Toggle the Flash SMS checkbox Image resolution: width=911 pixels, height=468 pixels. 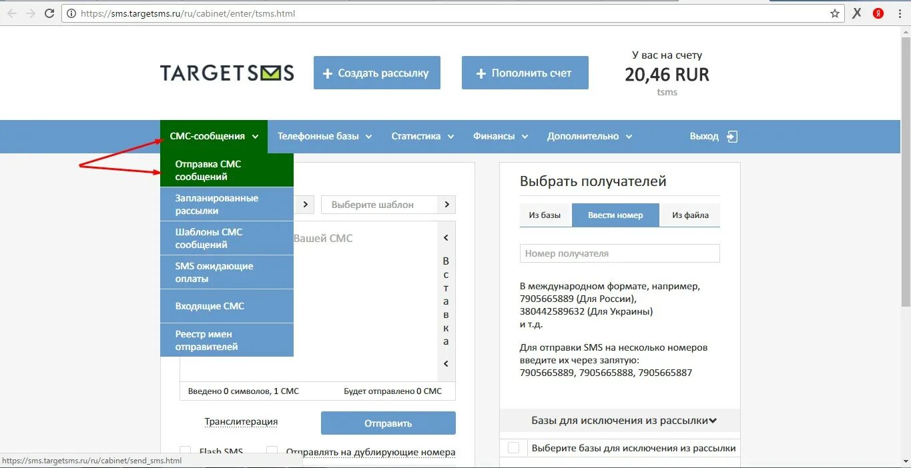point(186,451)
